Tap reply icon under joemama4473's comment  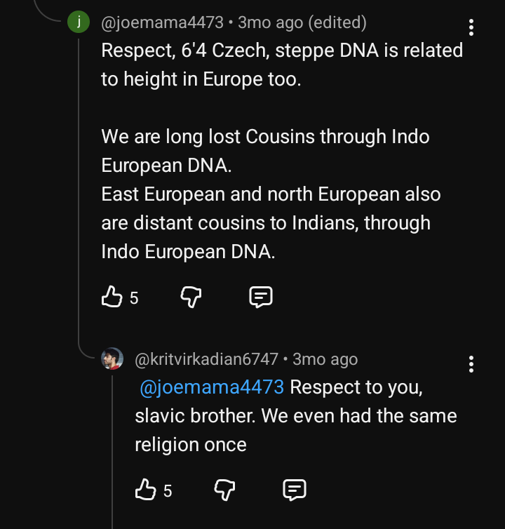click(261, 297)
